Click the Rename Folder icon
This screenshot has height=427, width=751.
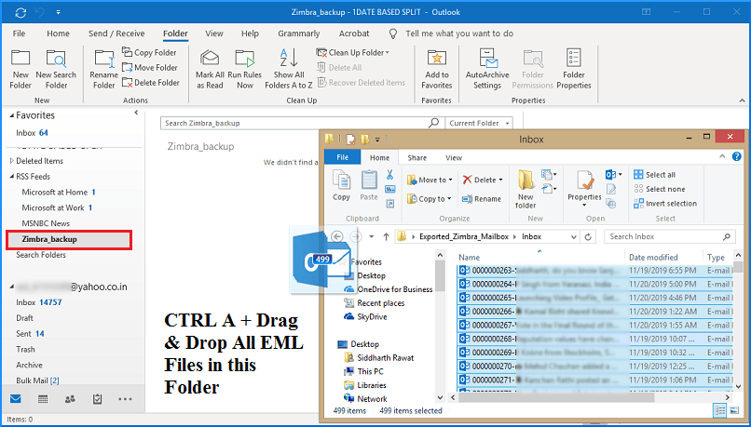pos(104,60)
